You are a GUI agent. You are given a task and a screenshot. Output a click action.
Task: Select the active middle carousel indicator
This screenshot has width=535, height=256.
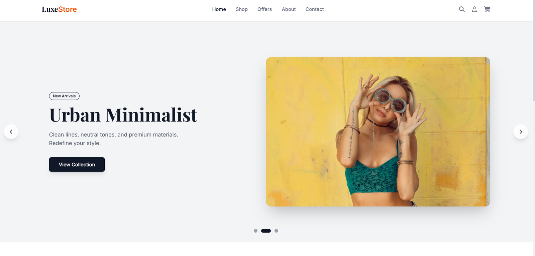[x=266, y=231]
